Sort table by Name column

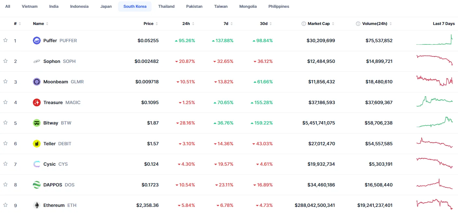point(41,24)
